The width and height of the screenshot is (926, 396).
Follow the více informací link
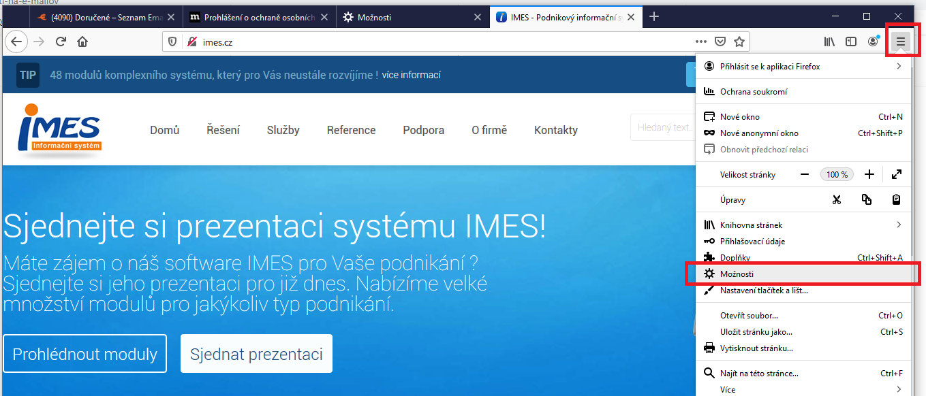pos(411,75)
